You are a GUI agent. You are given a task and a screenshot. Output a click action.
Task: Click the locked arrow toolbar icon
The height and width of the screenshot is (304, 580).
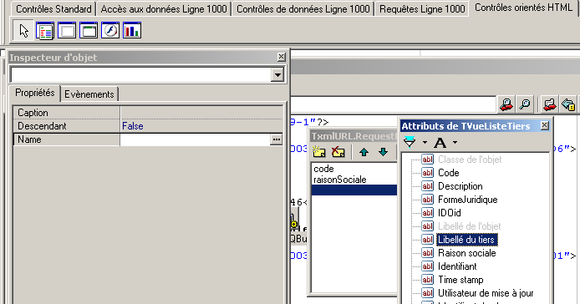[x=568, y=104]
